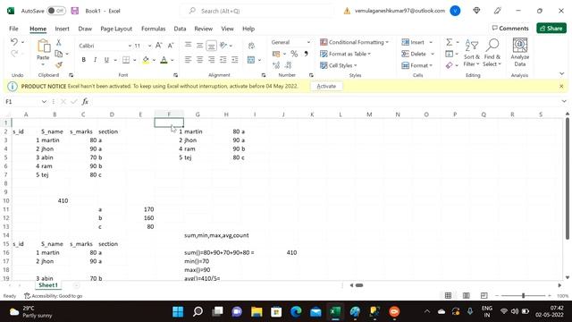Expand the Format cells dropdown
The width and height of the screenshot is (572, 322).
(x=431, y=65)
